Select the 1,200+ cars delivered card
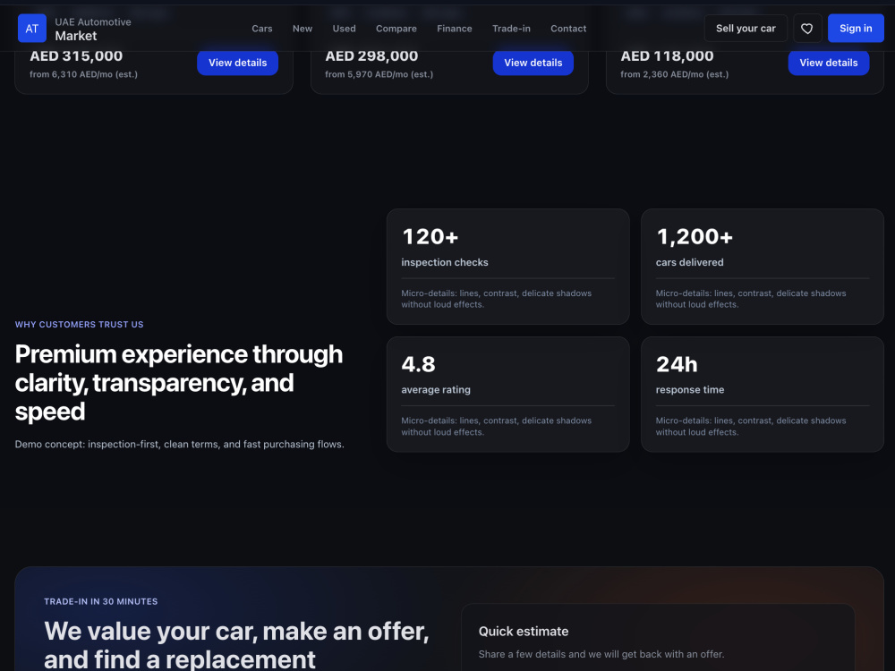895x671 pixels. (x=762, y=267)
